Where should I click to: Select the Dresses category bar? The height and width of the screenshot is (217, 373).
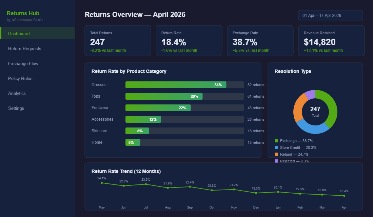[x=176, y=85]
